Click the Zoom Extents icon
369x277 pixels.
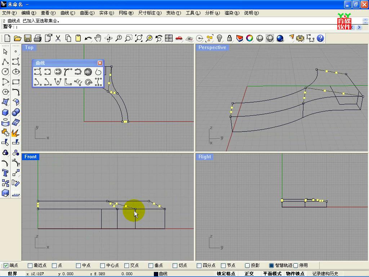tap(139, 38)
